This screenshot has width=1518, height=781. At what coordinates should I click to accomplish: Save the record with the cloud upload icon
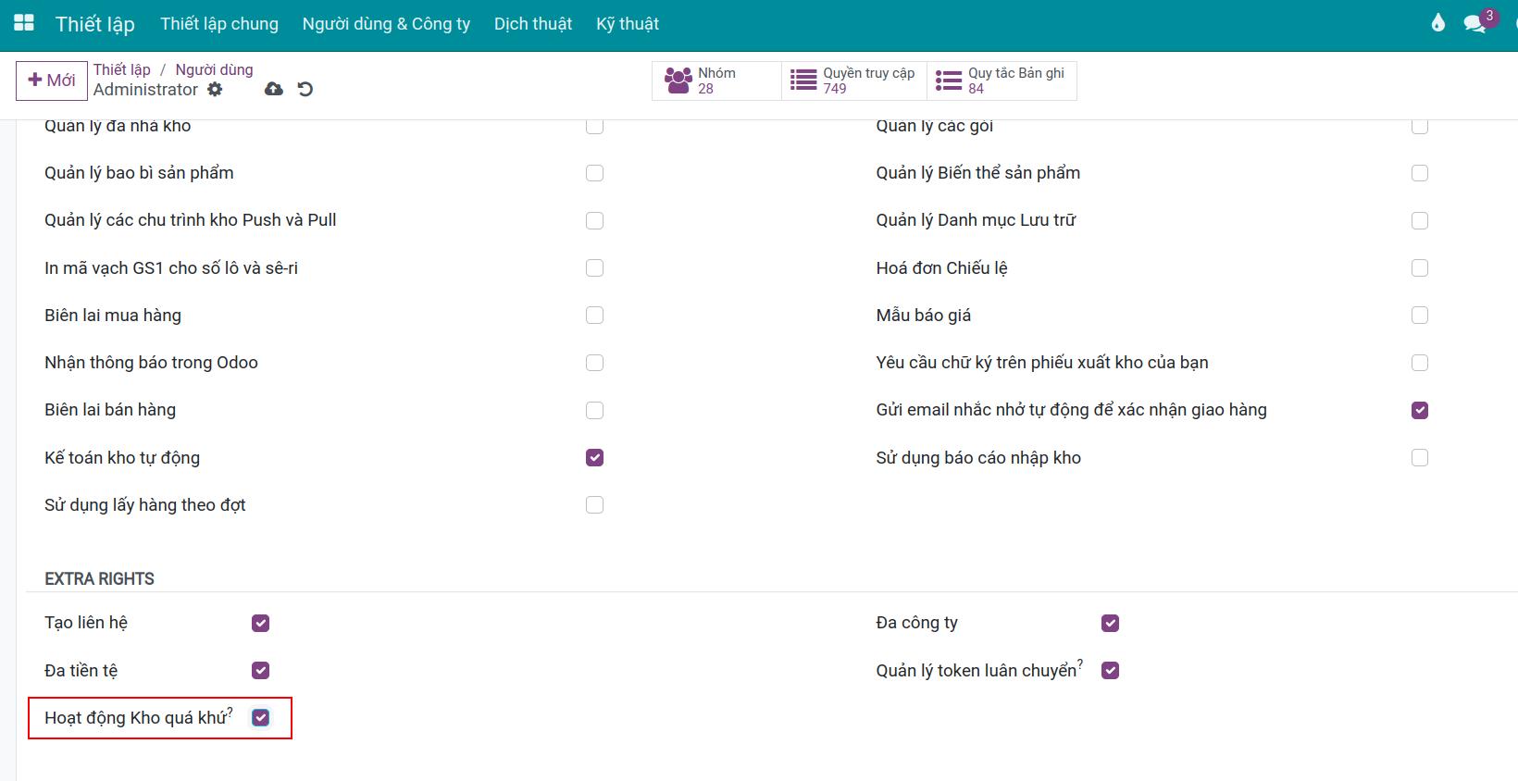pyautogui.click(x=274, y=89)
